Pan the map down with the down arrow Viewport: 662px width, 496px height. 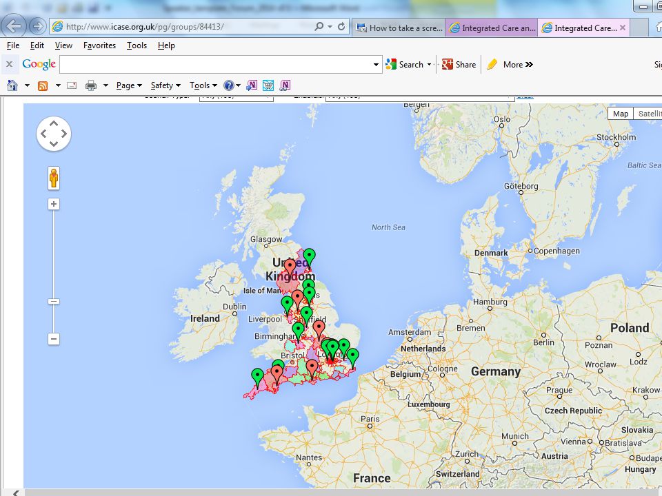tap(54, 144)
